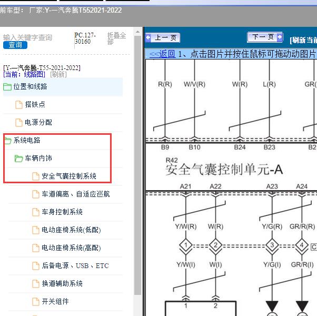The width and height of the screenshot is (317, 316).
Task: Click the PC.127-30160 code text
Action: (85, 38)
